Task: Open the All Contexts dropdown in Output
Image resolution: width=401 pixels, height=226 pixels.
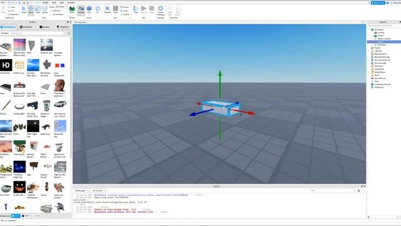Action: [99, 191]
